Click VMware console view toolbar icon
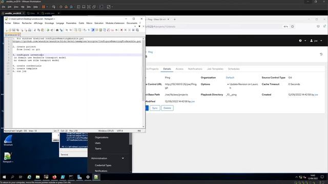Screen dimensions: 328x184 [101, 7]
